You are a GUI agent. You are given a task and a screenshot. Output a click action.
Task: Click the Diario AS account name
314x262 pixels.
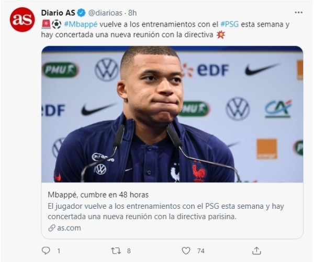[58, 13]
